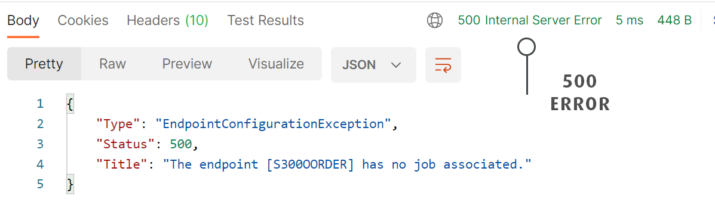
Task: Click the 5 ms response time
Action: point(629,20)
